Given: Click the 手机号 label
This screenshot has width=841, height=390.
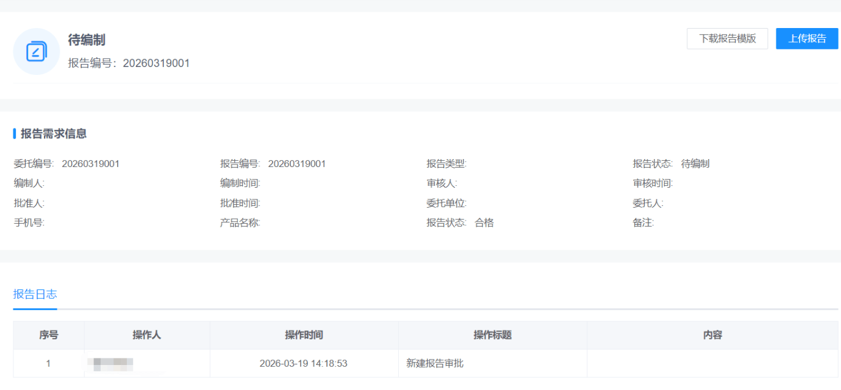Looking at the screenshot, I should (x=29, y=223).
